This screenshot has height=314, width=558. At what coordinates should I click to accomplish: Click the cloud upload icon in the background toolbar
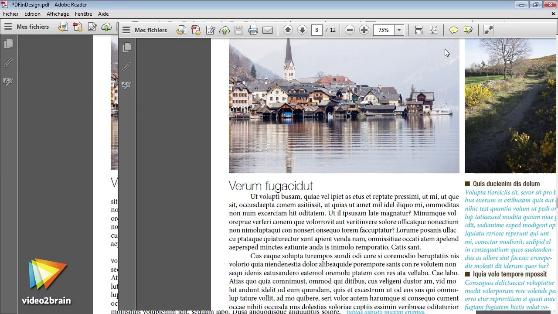[106, 27]
